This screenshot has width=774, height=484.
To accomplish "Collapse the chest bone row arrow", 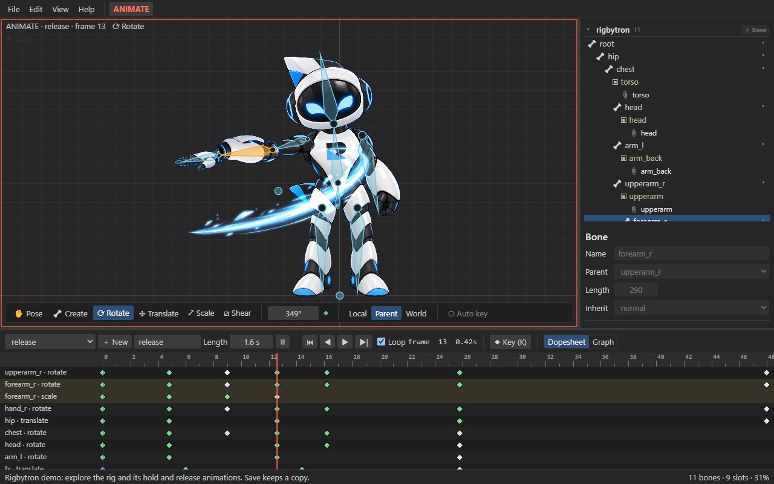I will (x=764, y=69).
